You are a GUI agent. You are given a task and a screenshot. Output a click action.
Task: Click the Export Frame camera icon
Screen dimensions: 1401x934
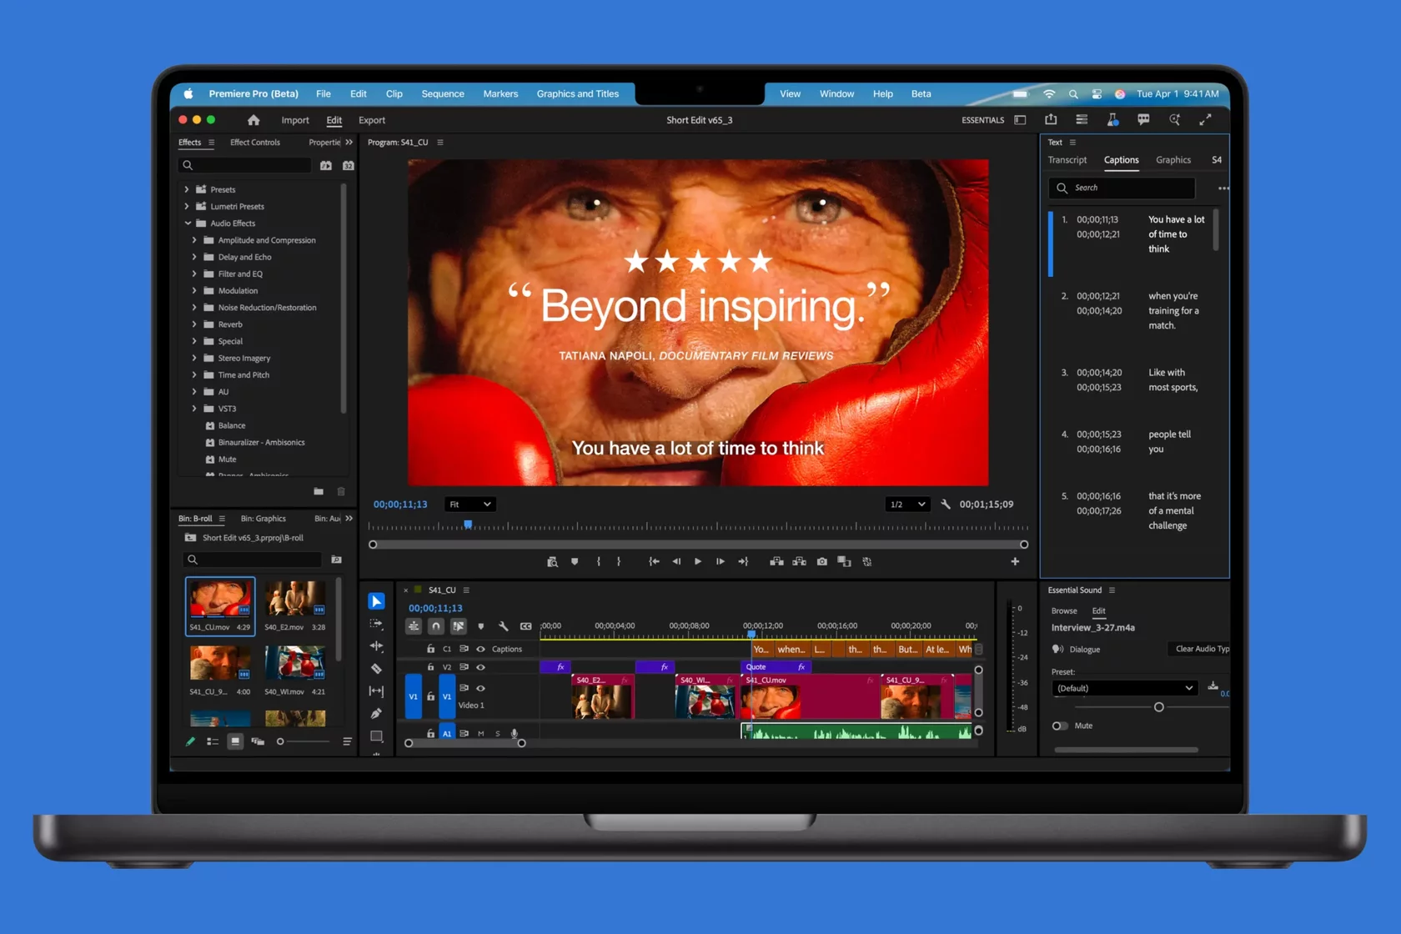[822, 562]
